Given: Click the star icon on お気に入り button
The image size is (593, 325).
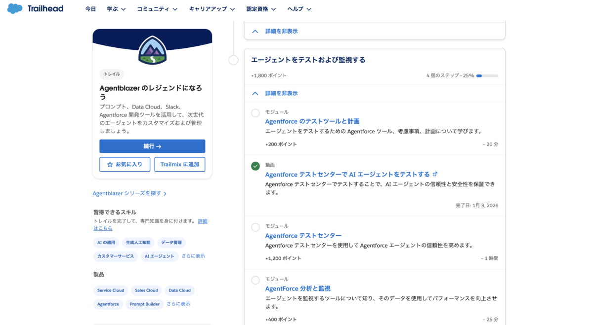Looking at the screenshot, I should pyautogui.click(x=110, y=164).
